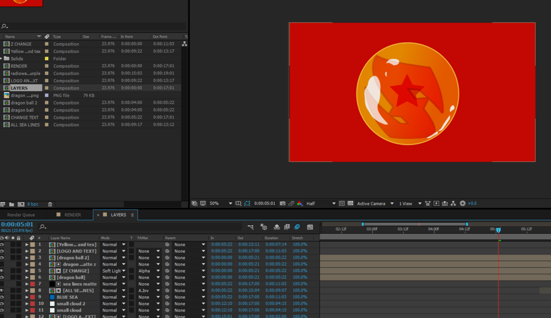The height and width of the screenshot is (318, 551).
Task: Expand BLUE SEA layer properties
Action: click(x=27, y=297)
